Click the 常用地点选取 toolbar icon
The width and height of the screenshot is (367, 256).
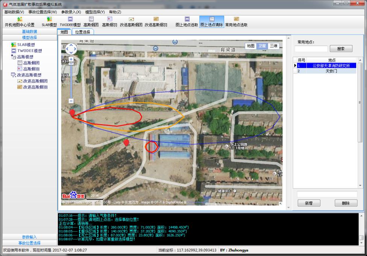coord(236,19)
